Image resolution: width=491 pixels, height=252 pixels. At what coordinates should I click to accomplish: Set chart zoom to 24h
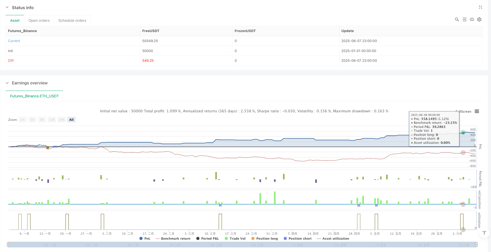coord(61,120)
